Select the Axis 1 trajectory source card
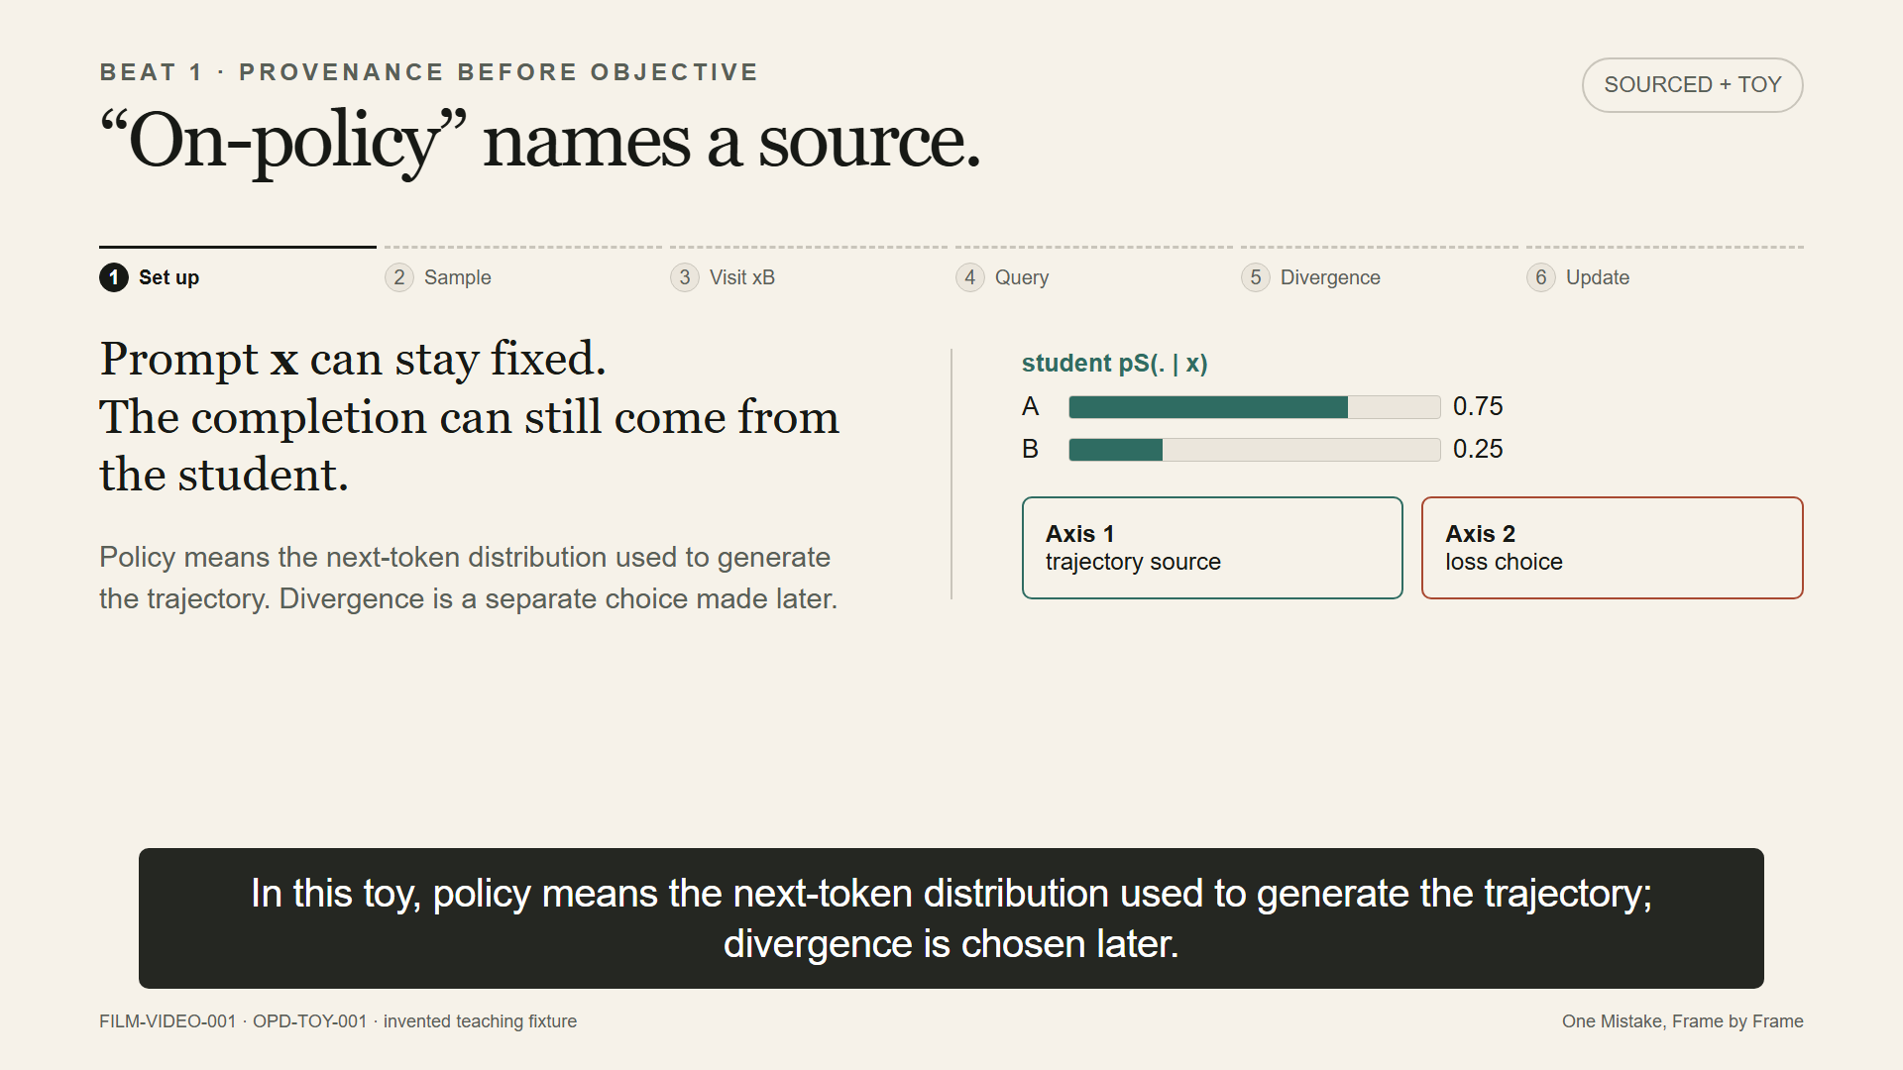1903x1070 pixels. (1212, 548)
